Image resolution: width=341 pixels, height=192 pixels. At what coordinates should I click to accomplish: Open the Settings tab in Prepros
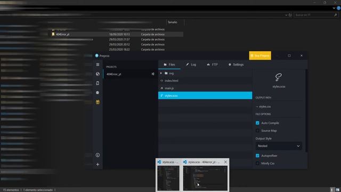pyautogui.click(x=236, y=65)
